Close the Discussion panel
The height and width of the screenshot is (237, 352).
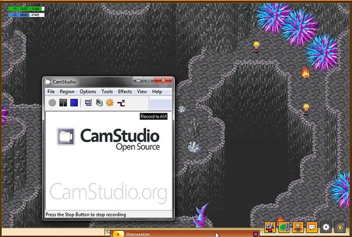(255, 234)
